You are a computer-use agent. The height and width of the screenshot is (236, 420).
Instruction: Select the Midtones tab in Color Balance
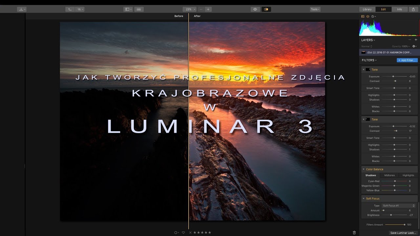[389, 175]
